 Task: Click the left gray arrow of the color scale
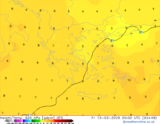point(6,121)
